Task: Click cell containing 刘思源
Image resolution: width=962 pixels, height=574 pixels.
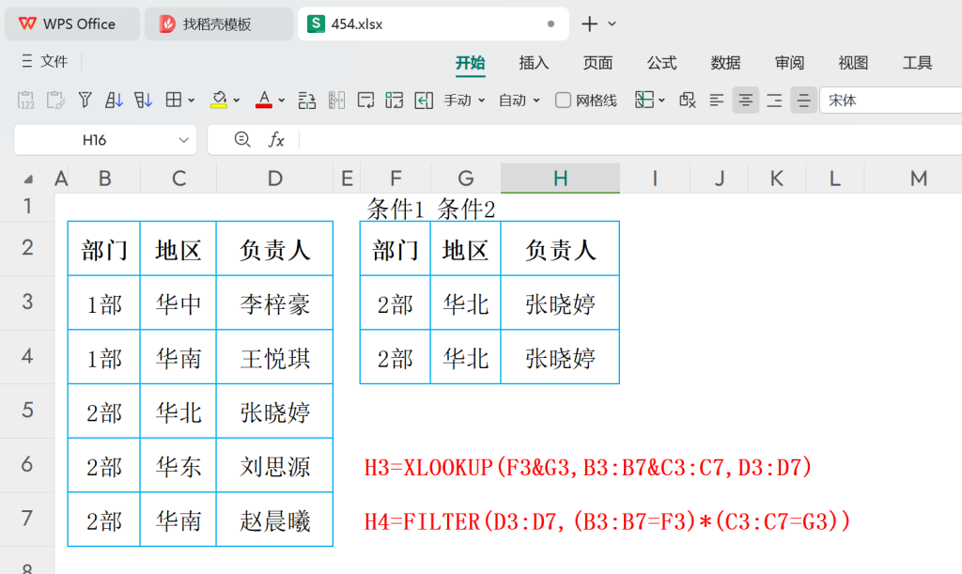Action: pyautogui.click(x=275, y=465)
